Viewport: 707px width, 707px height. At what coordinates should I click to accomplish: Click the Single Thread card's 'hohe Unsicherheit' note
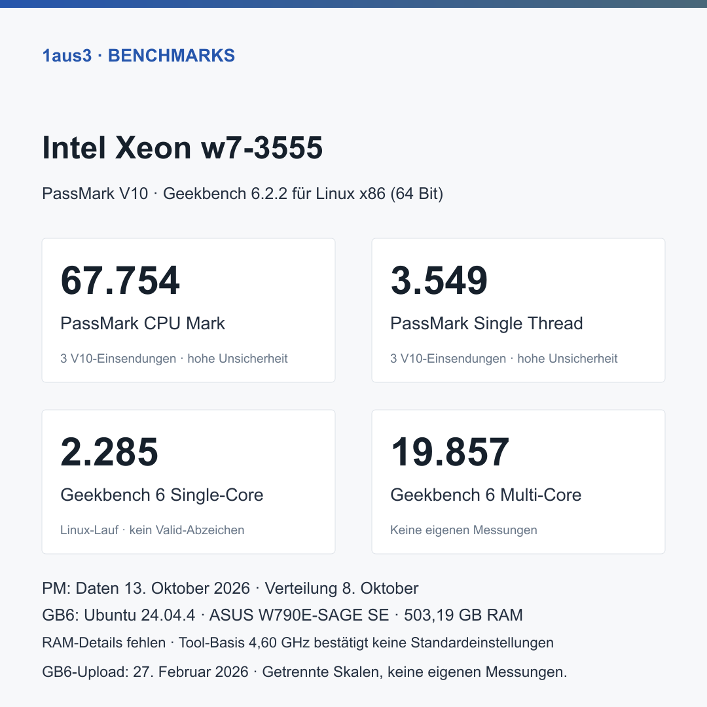(567, 359)
